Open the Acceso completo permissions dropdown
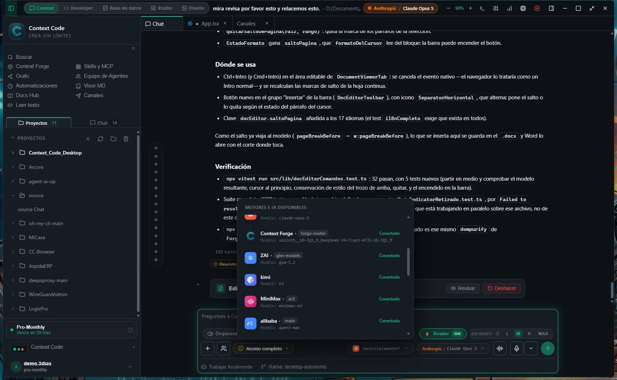This screenshot has height=380, width=617. 263,348
